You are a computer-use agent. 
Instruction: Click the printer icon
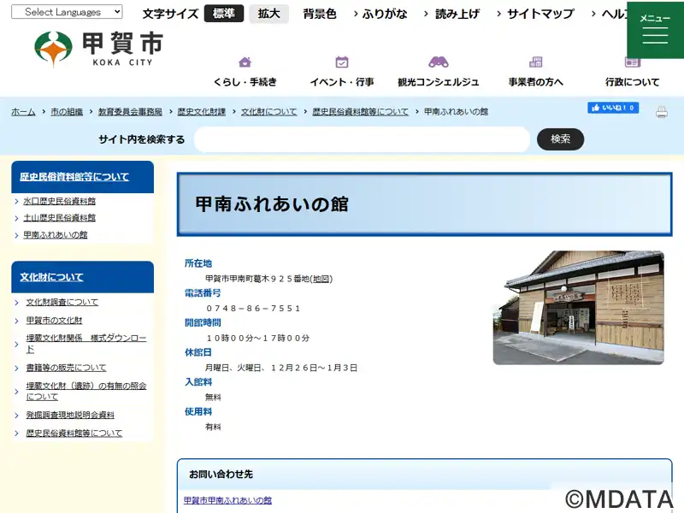[661, 112]
